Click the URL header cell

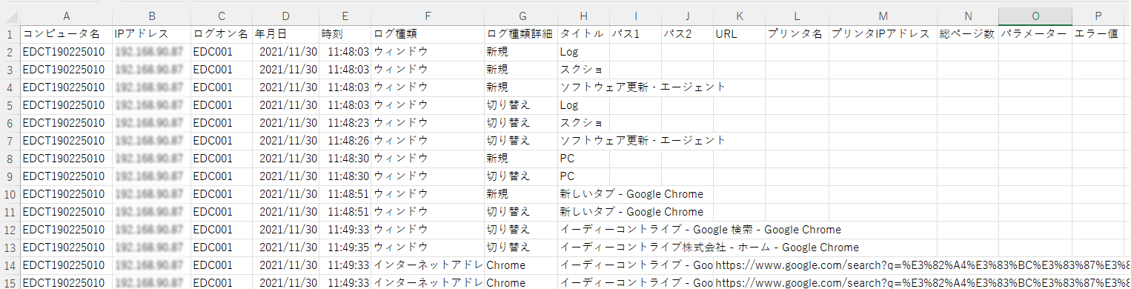pos(739,34)
